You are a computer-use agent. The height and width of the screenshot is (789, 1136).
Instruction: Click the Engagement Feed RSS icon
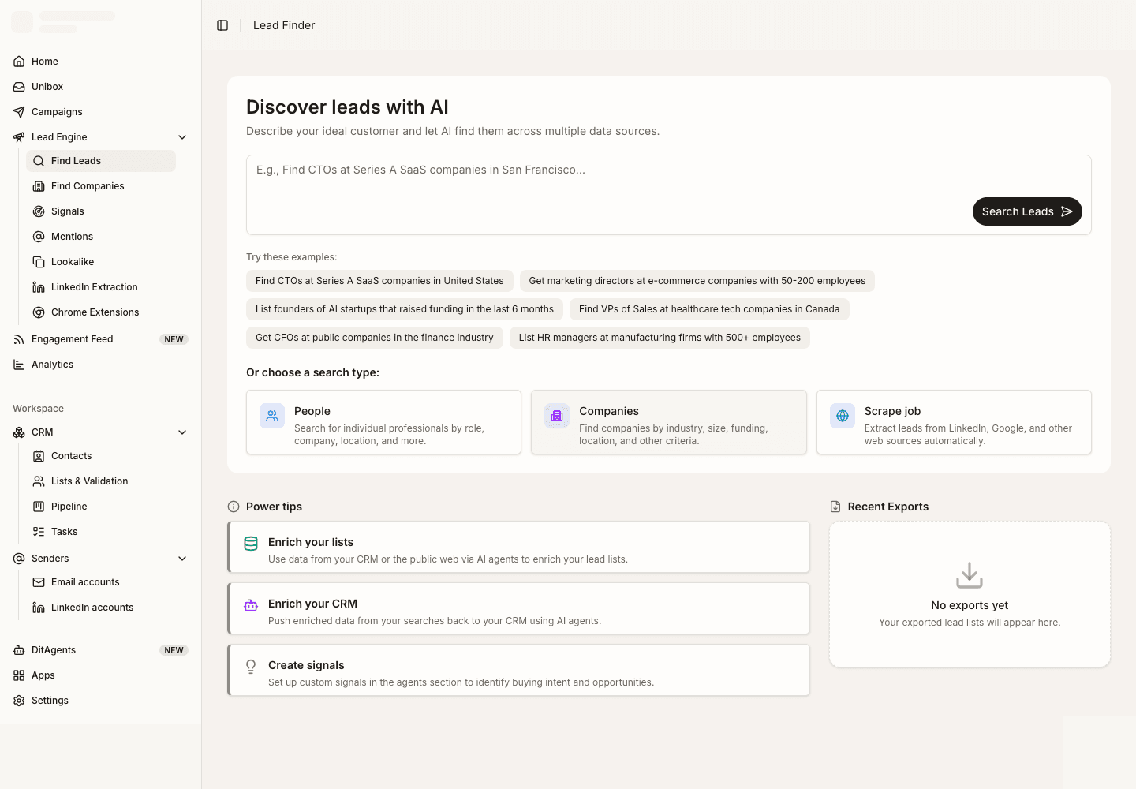point(19,339)
